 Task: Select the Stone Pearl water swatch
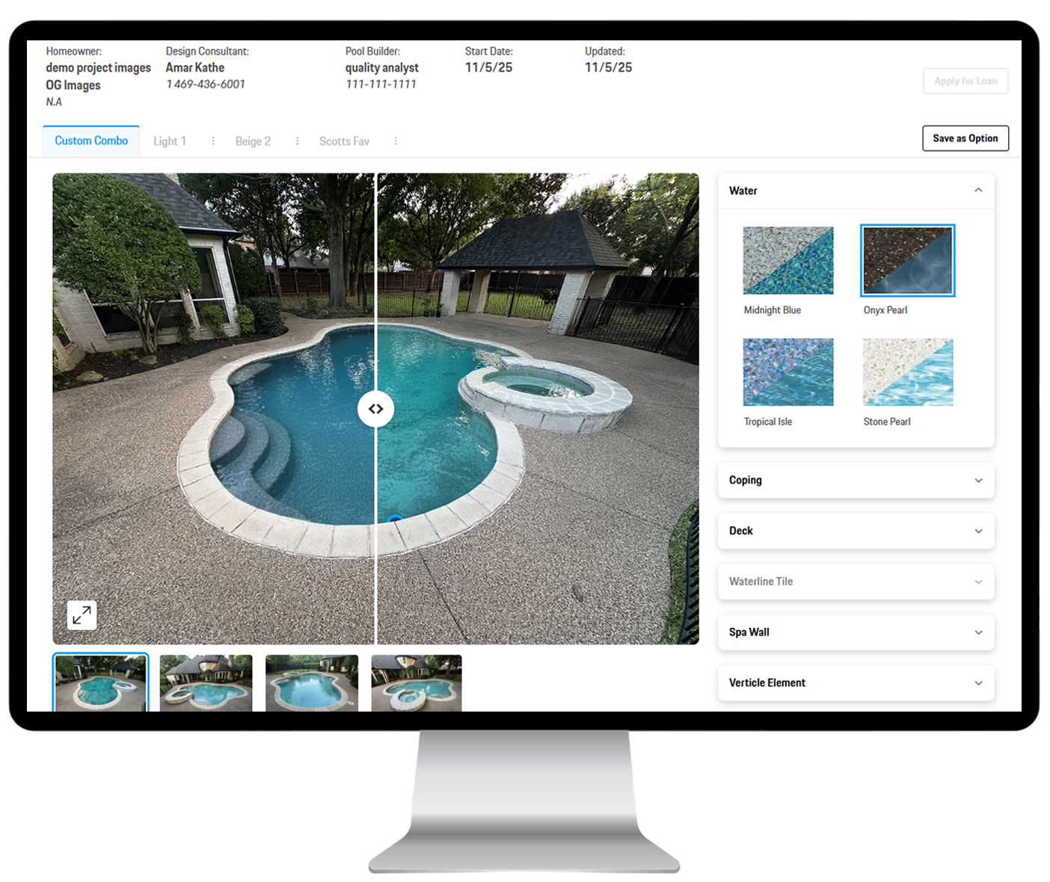click(x=907, y=372)
